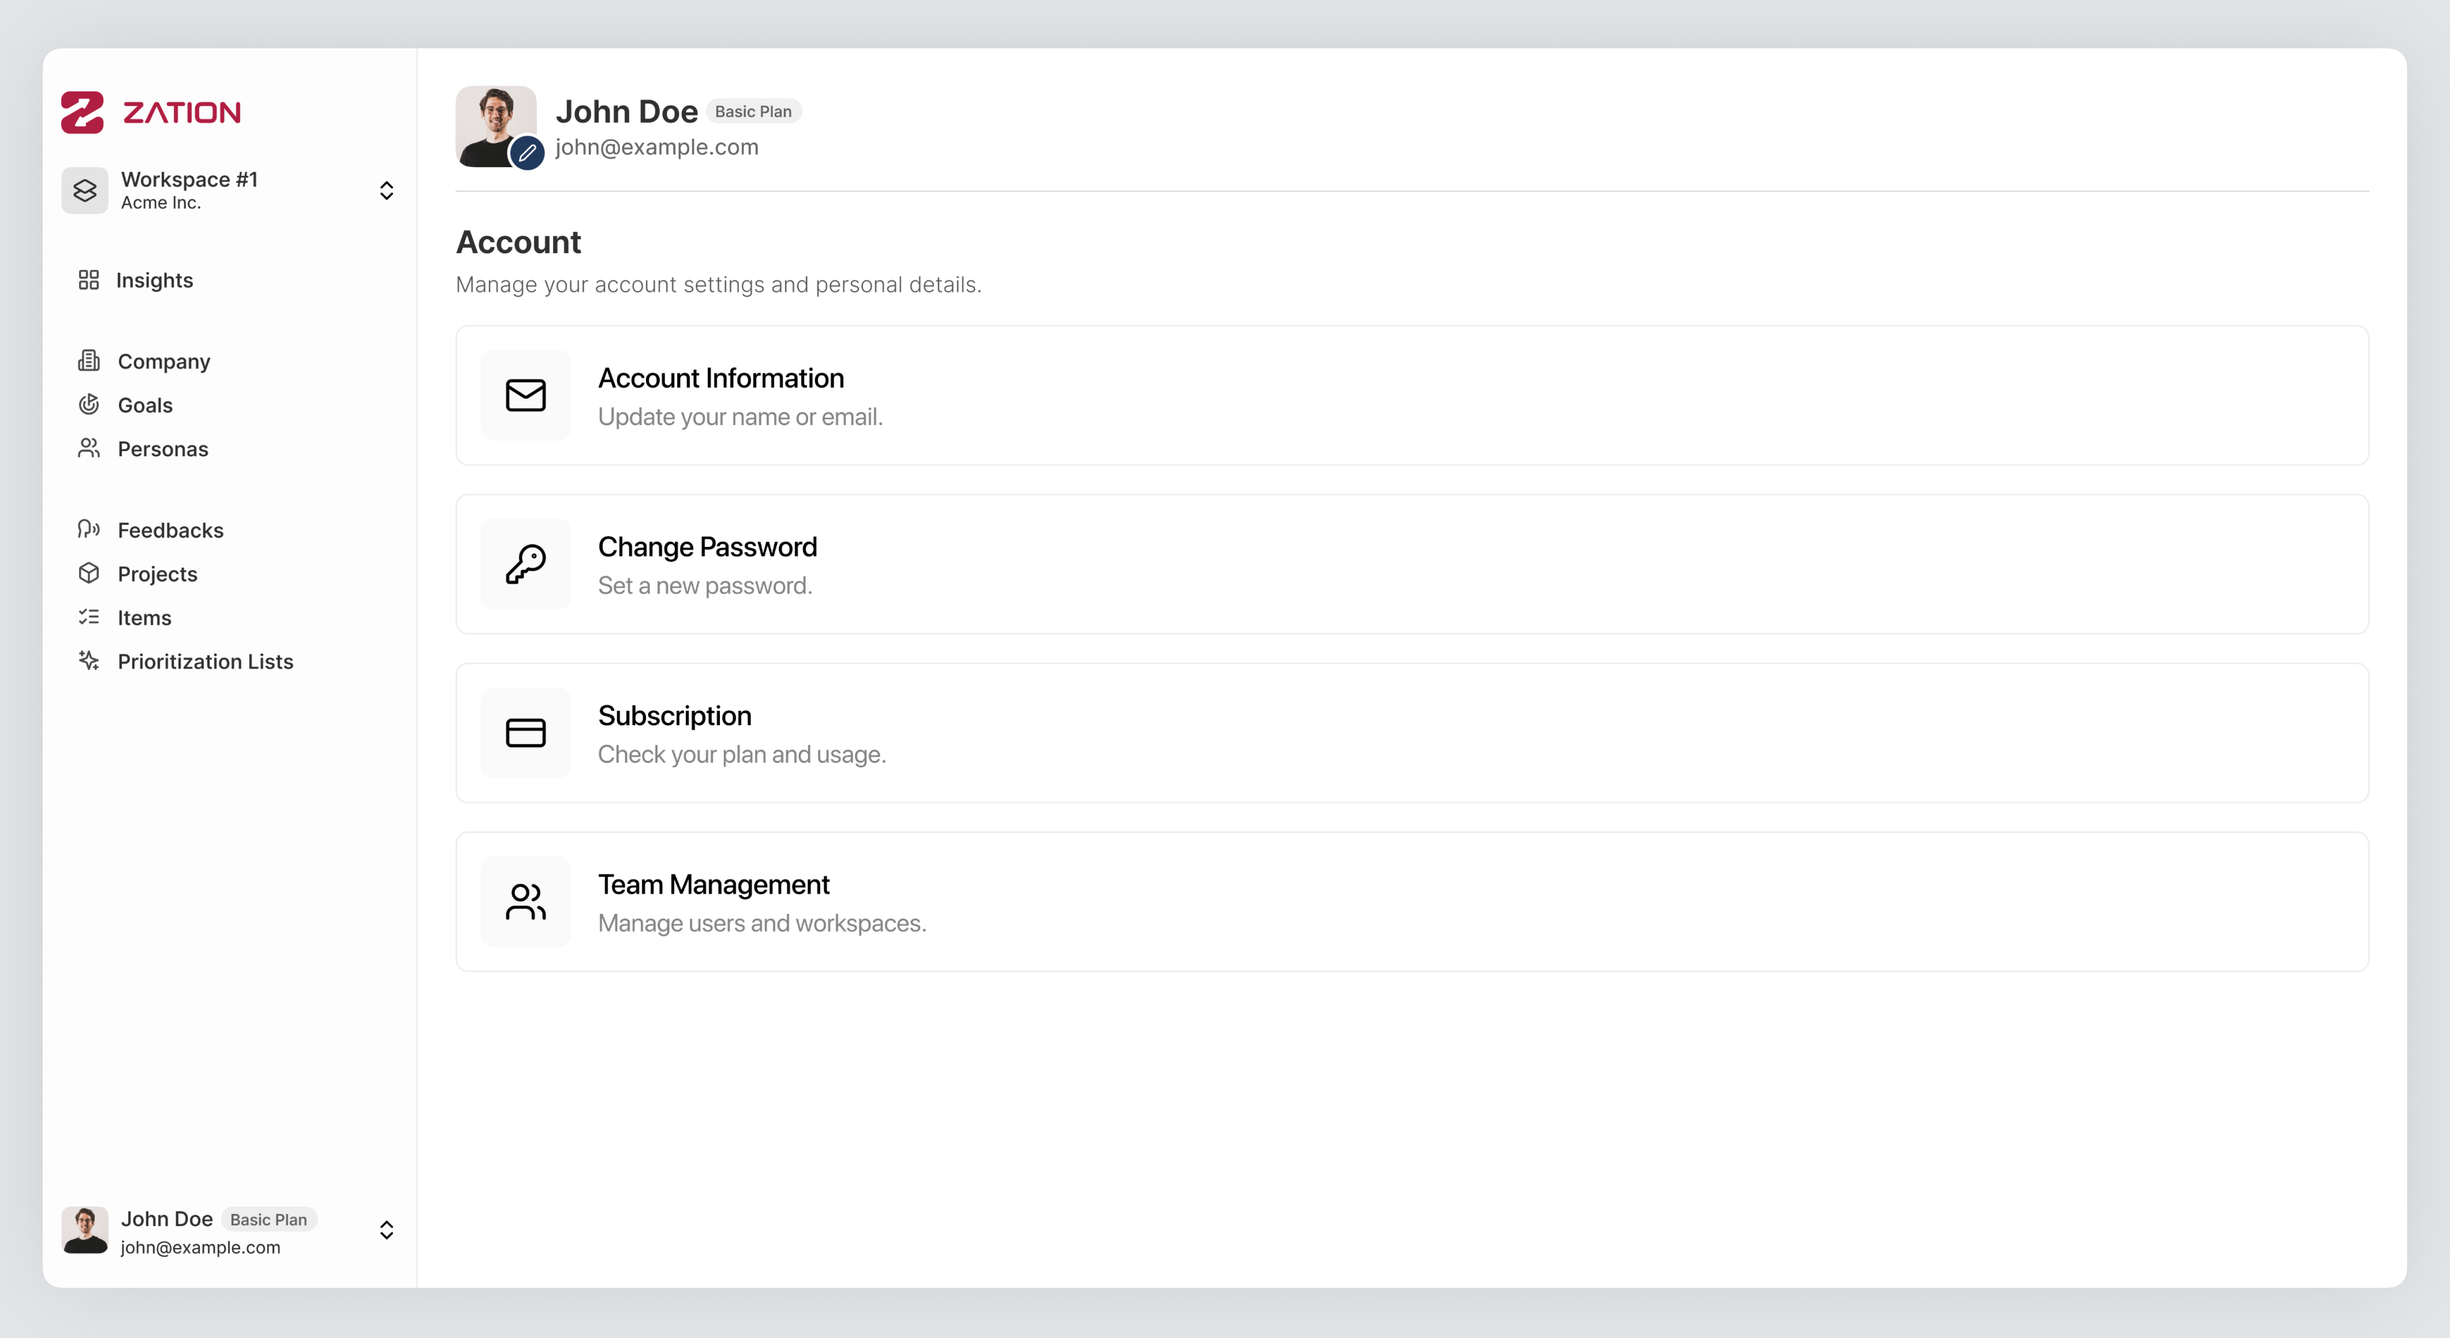Viewport: 2450px width, 1338px height.
Task: Go to Insights in the sidebar
Action: 154,281
